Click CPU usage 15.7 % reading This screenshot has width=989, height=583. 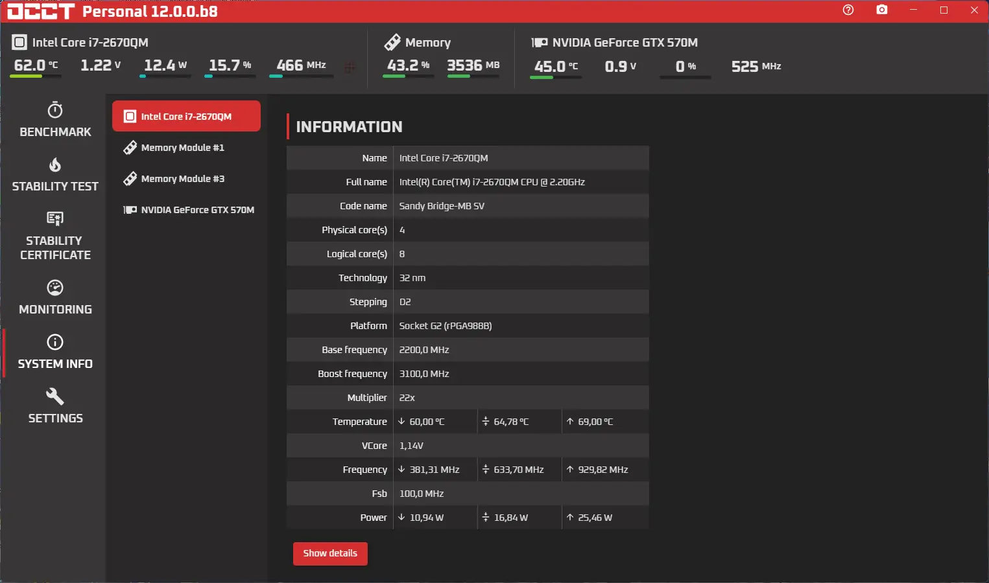[230, 65]
